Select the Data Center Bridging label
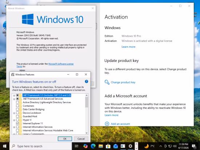Screen dimensions: 200x150 point(33,109)
